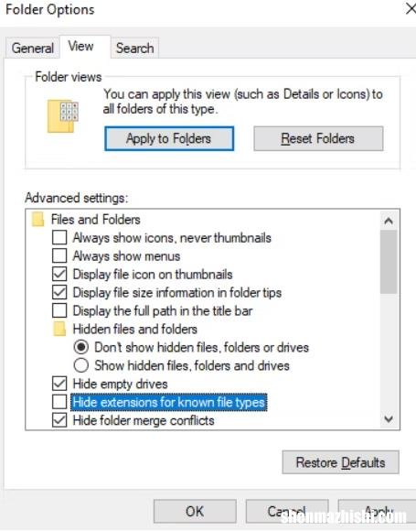Click the Folder views folder icon
416x531 pixels.
tap(63, 116)
